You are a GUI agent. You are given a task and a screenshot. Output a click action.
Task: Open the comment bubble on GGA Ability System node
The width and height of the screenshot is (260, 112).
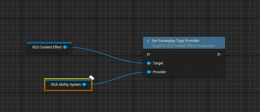(x=92, y=78)
